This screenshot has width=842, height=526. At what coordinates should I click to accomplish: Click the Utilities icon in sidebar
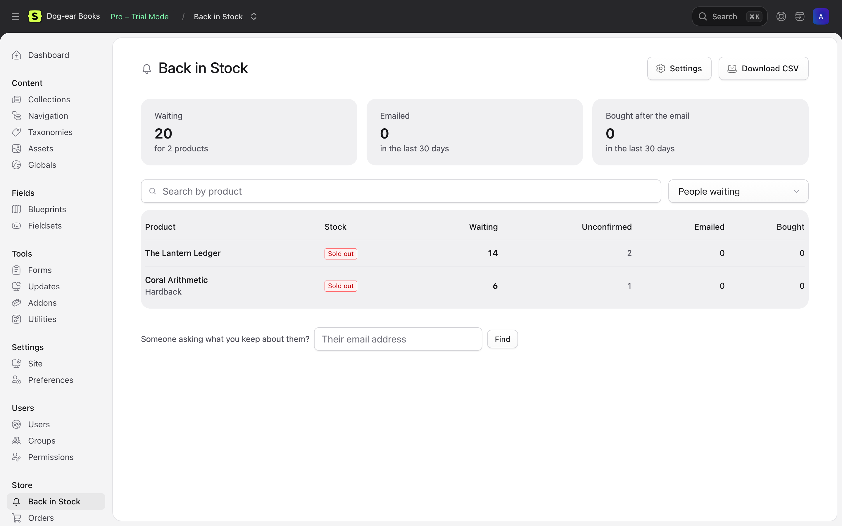tap(16, 319)
